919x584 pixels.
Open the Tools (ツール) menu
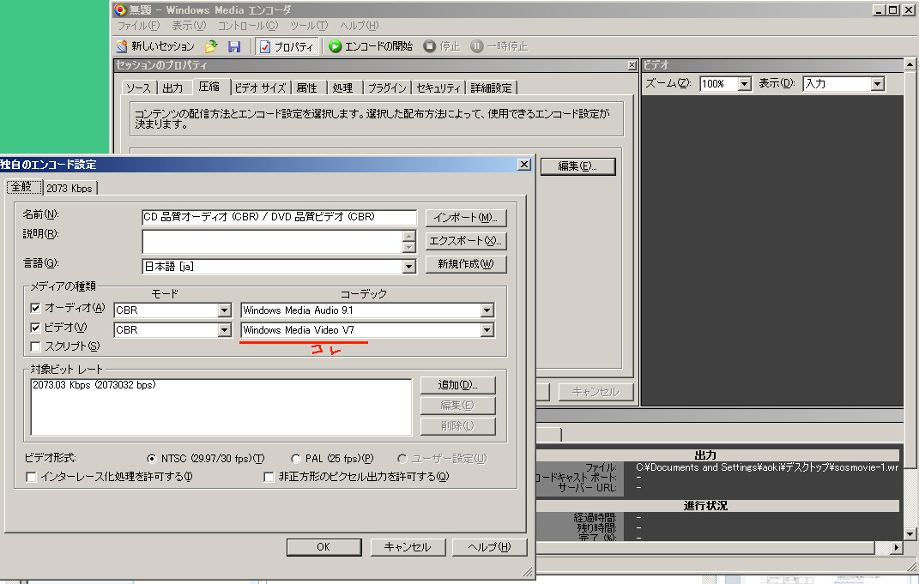point(309,26)
